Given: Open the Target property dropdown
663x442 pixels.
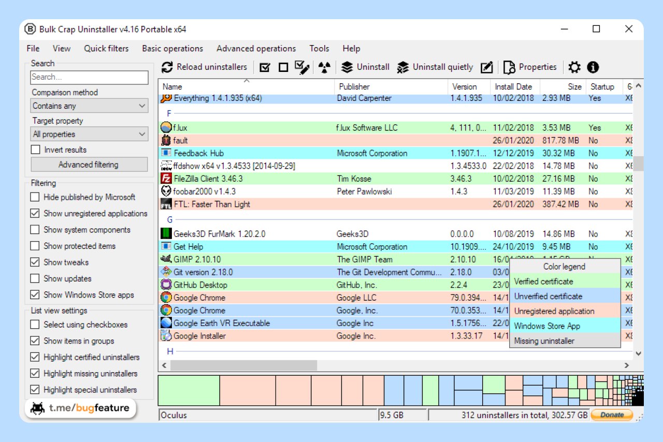Looking at the screenshot, I should click(x=90, y=134).
